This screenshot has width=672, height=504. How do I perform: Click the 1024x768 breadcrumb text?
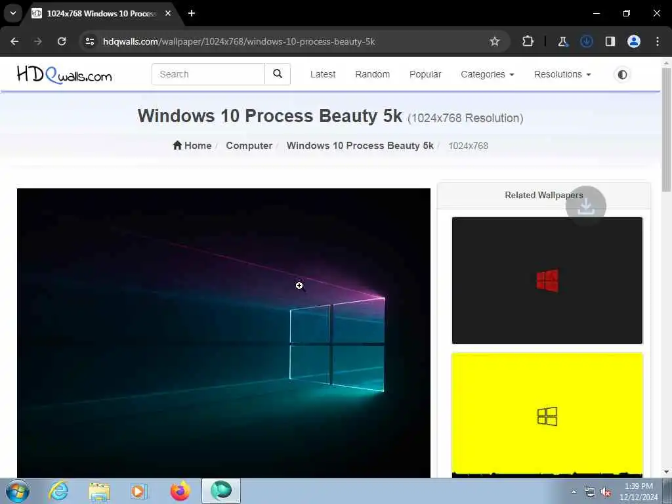pyautogui.click(x=468, y=146)
